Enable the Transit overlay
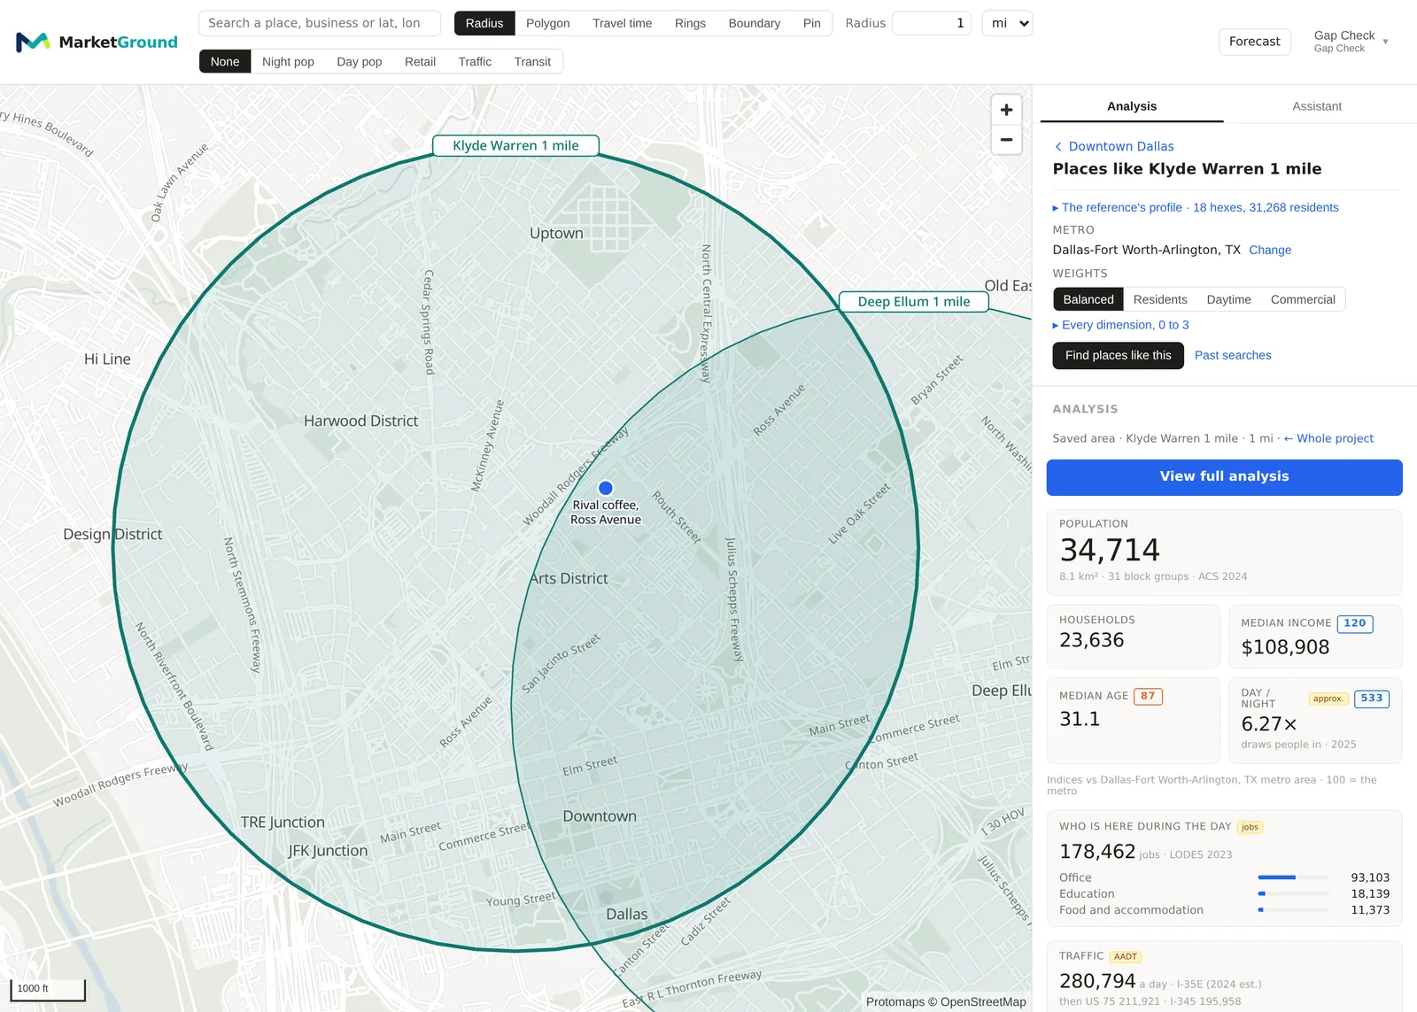The image size is (1417, 1012). 532,61
